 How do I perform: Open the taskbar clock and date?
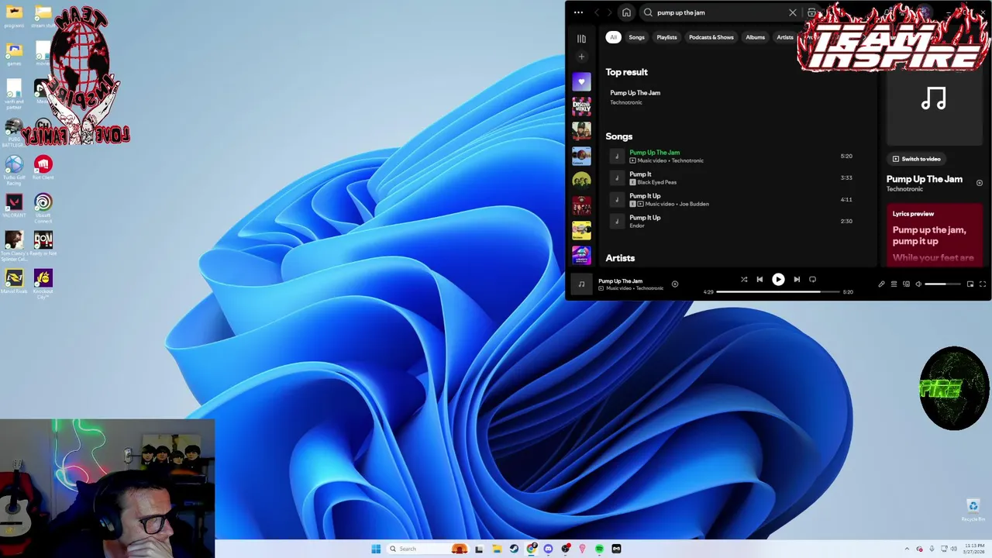(974, 549)
